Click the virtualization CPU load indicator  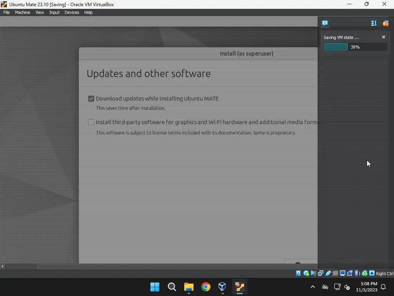pyautogui.click(x=357, y=273)
